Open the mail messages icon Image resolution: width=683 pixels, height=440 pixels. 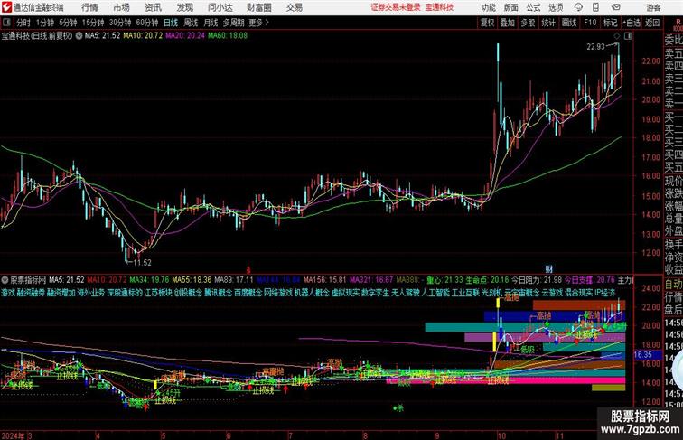[x=616, y=7]
